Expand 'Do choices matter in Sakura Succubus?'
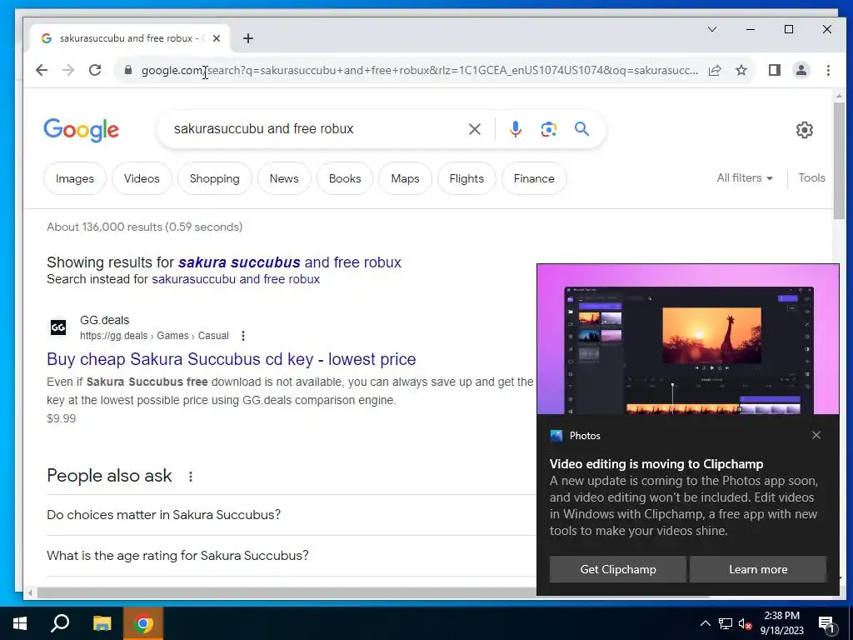This screenshot has height=640, width=853. 292,515
